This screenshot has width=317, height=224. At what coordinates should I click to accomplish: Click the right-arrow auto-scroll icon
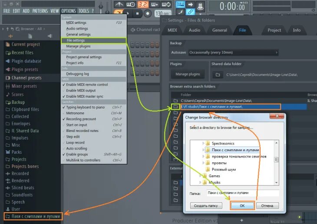pyautogui.click(x=190, y=4)
